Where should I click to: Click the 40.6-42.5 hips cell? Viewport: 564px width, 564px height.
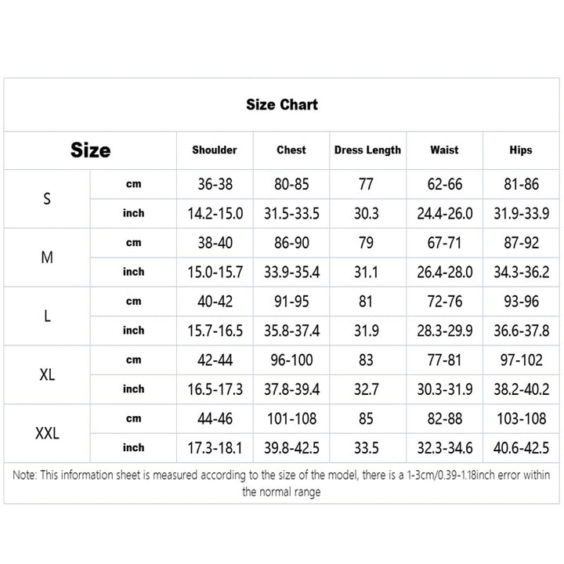click(520, 448)
